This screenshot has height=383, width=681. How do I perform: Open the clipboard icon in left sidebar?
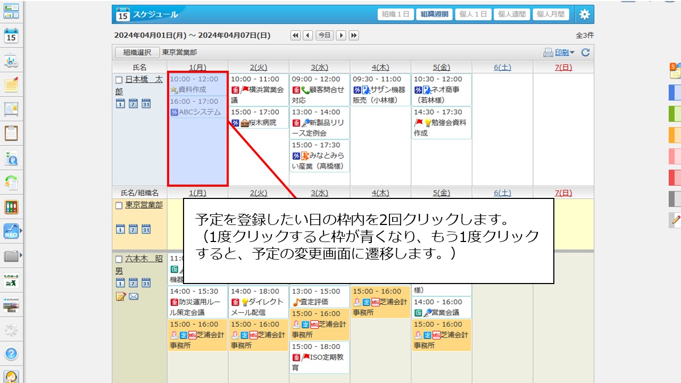coord(11,133)
